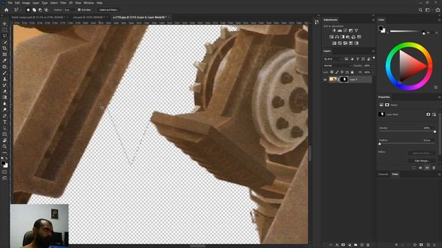The height and width of the screenshot is (248, 442).
Task: Choose Intersect with selection mode icon
Action: tap(46, 10)
